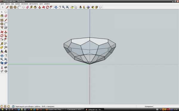Choose the Push/Pull tool in the top toolbar

pos(39,7)
